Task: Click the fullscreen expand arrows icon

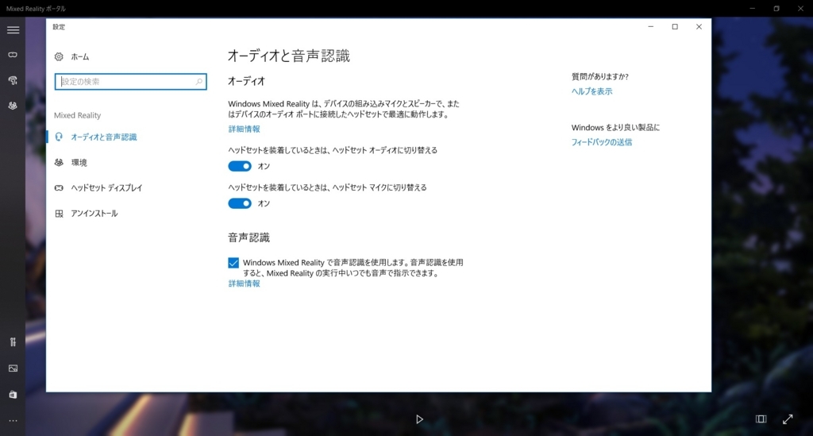Action: [x=788, y=419]
